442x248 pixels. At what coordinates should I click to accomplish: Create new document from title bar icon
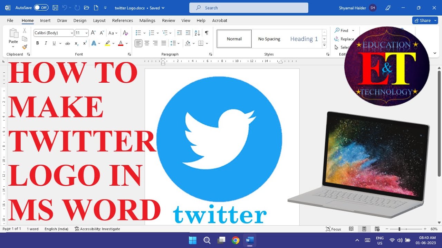click(x=96, y=8)
